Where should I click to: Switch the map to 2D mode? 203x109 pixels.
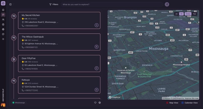click(x=177, y=14)
